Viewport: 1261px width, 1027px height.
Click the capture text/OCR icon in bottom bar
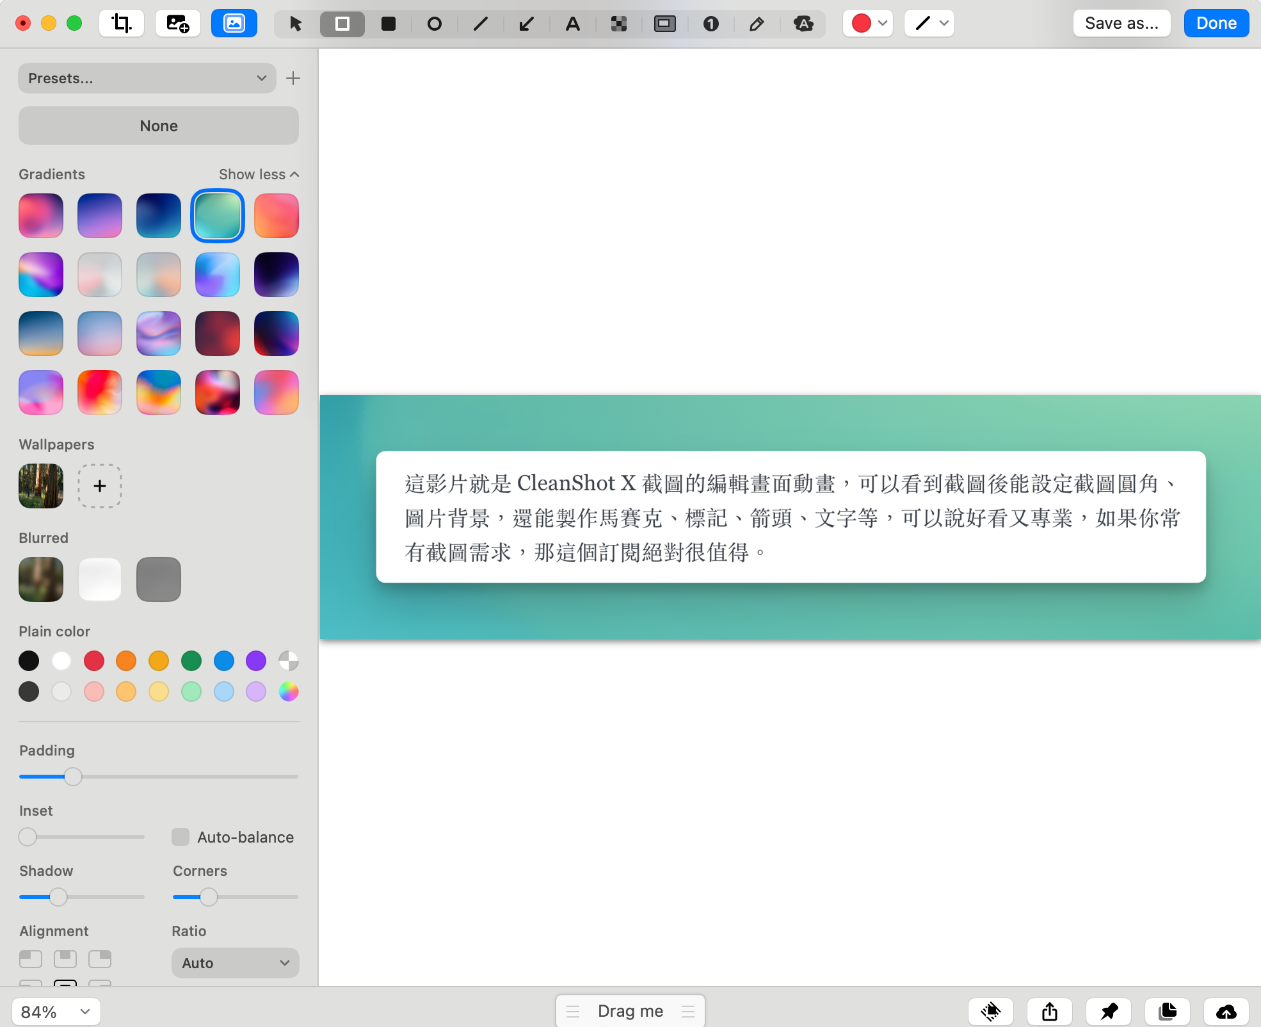click(991, 1012)
